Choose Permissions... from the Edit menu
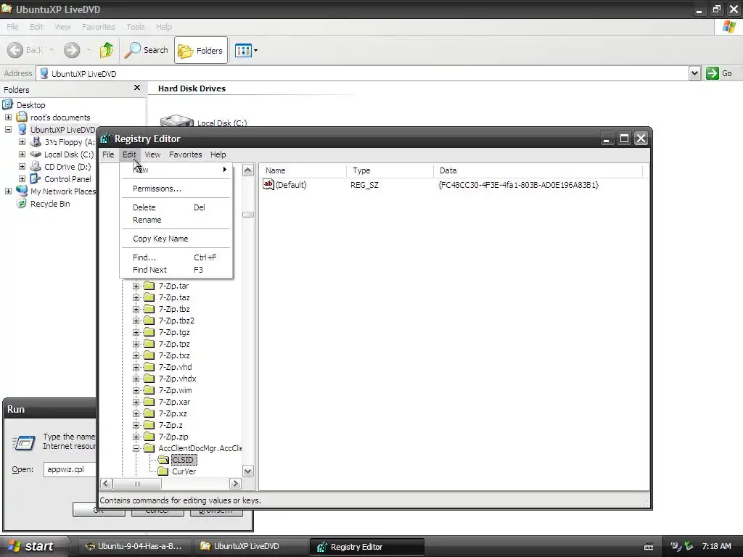743x557 pixels. pyautogui.click(x=176, y=189)
